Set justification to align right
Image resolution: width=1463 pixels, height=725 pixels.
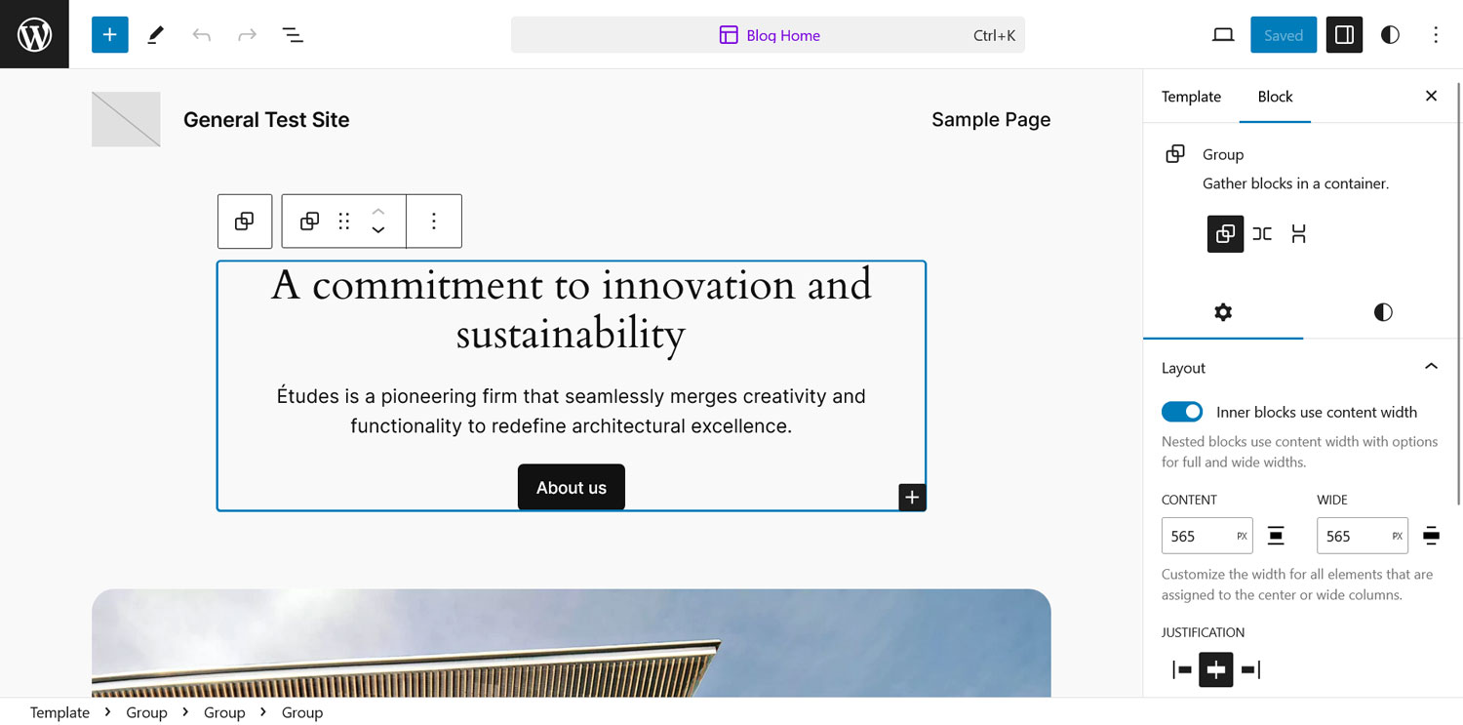pos(1249,669)
